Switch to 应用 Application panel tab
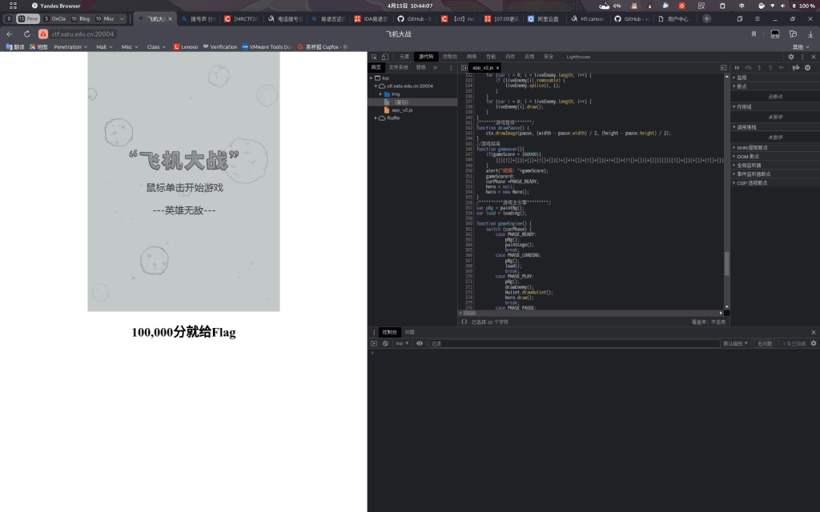This screenshot has height=512, width=820. pyautogui.click(x=529, y=57)
